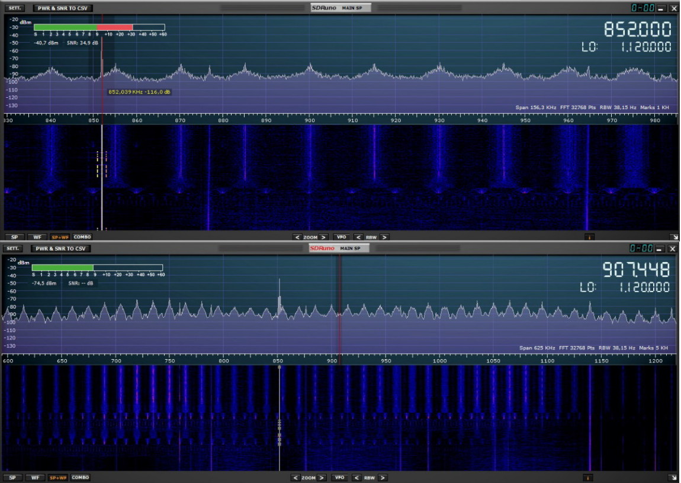Click the corner resize arrow, top window
This screenshot has height=483, width=681.
[x=674, y=237]
